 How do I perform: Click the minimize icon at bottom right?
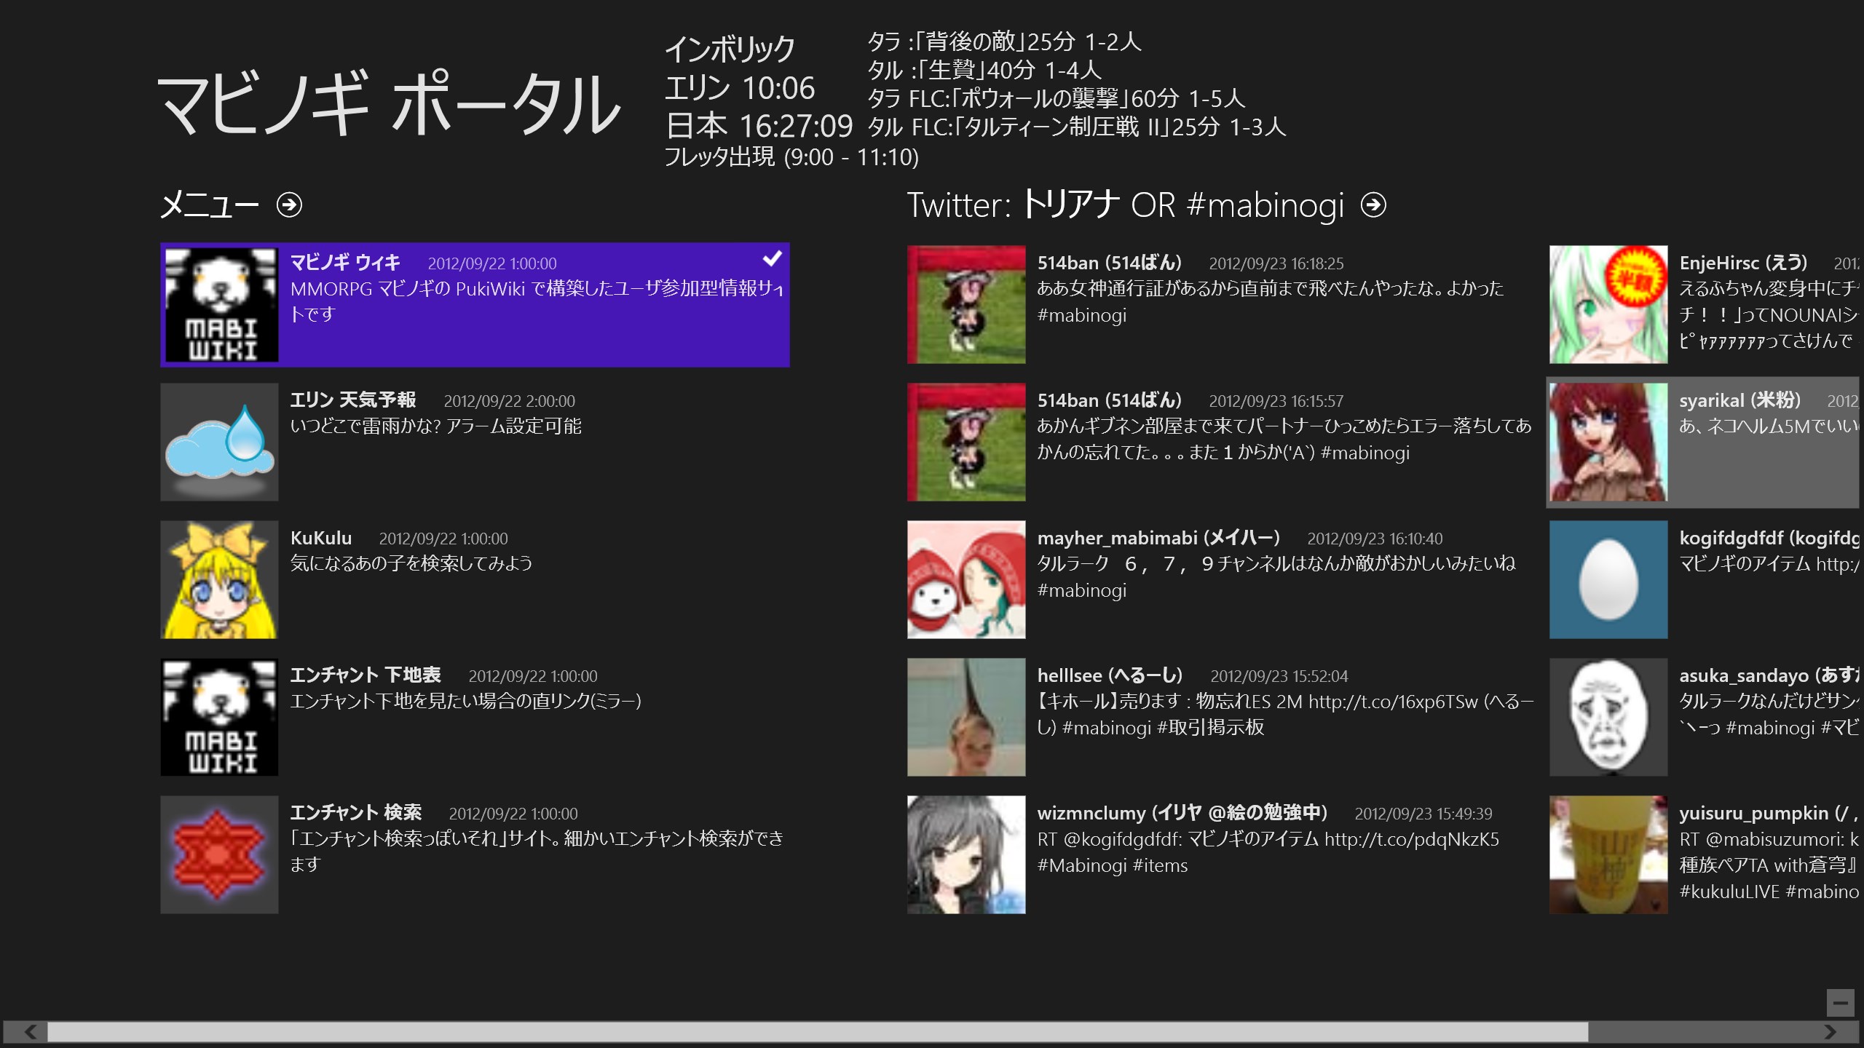click(x=1839, y=1003)
